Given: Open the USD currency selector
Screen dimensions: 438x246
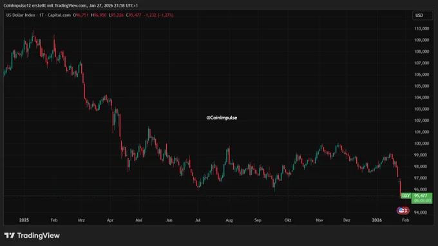Looking at the screenshot, I should click(422, 15).
